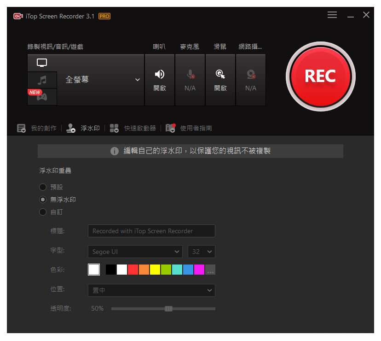Toggle the speaker 喇叭 audio button
The image size is (381, 341).
point(160,80)
